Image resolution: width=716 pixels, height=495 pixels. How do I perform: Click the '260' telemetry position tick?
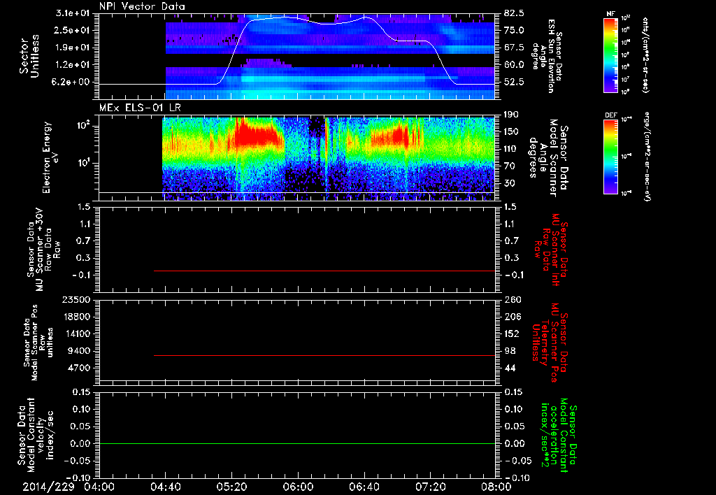[511, 299]
